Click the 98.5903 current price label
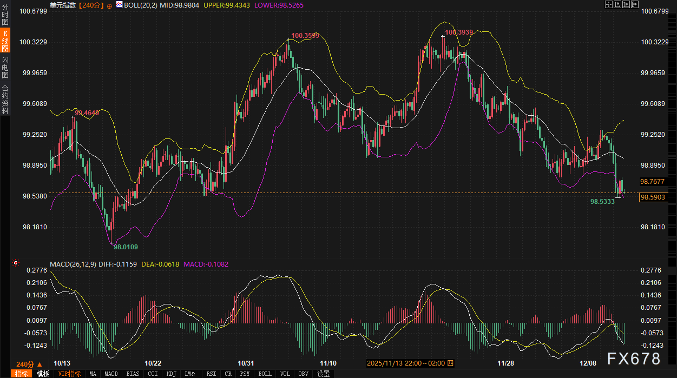677x378 pixels. (653, 197)
